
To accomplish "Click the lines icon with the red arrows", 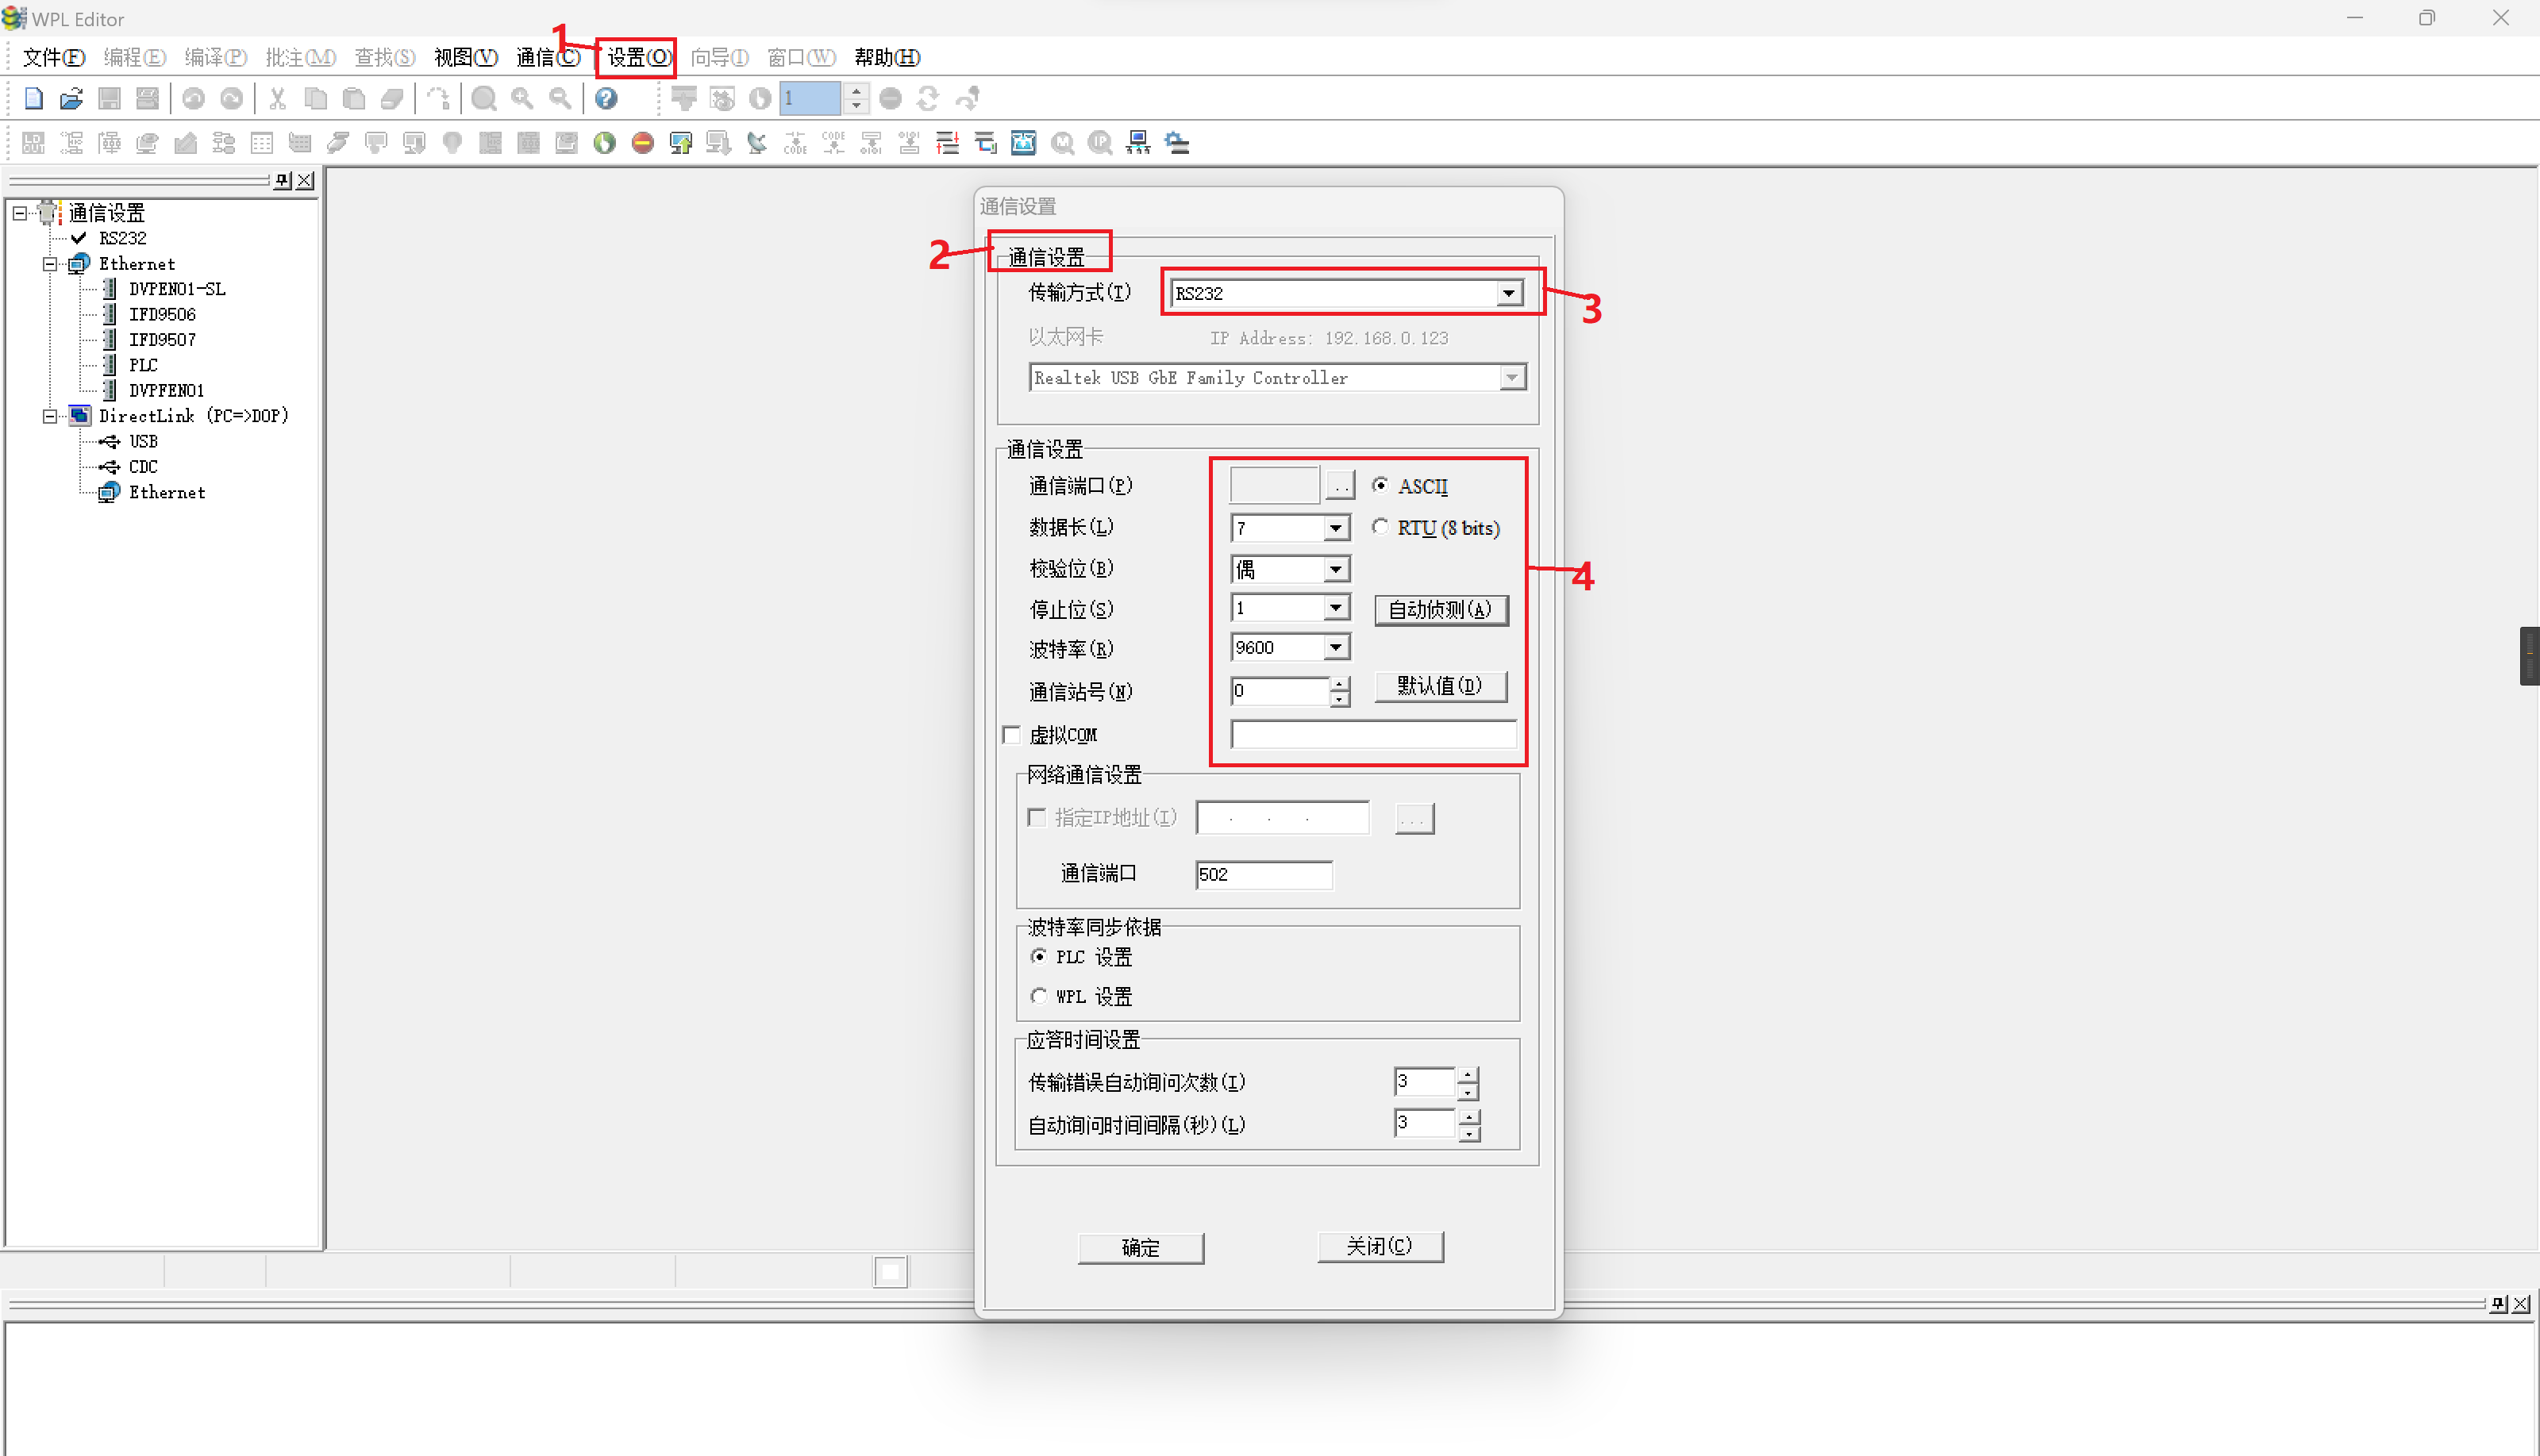I will 948,143.
